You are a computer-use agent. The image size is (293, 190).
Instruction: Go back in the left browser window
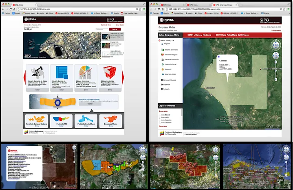tap(3, 9)
